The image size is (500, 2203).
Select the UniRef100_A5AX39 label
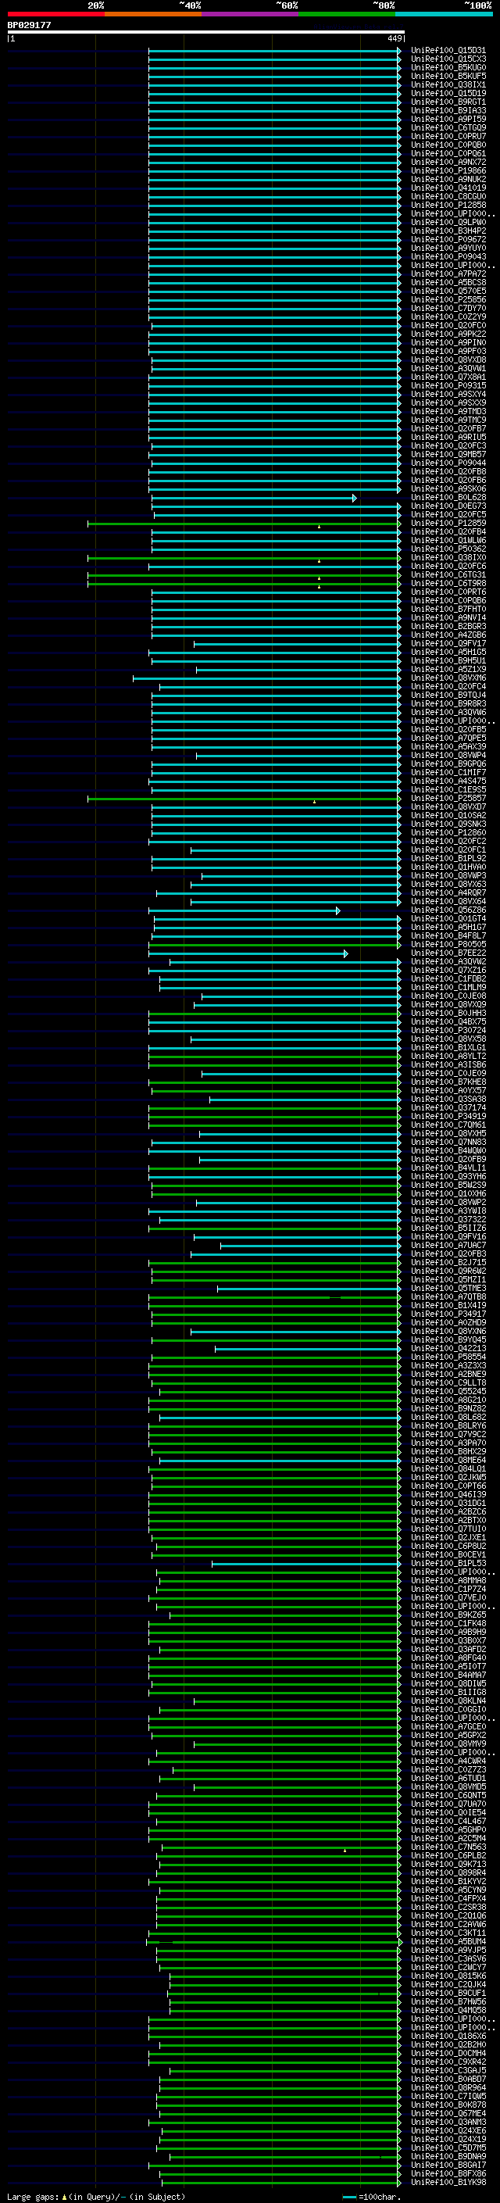[448, 746]
